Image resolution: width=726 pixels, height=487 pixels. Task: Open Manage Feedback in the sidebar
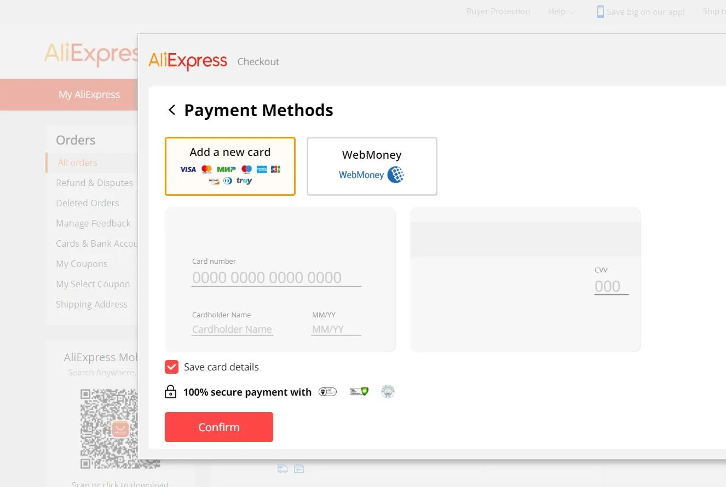click(93, 223)
